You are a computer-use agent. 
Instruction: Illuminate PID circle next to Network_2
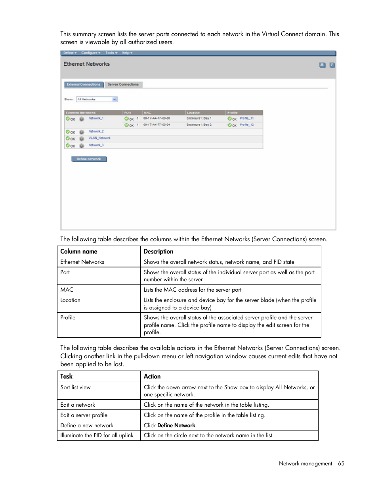pyautogui.click(x=82, y=132)
